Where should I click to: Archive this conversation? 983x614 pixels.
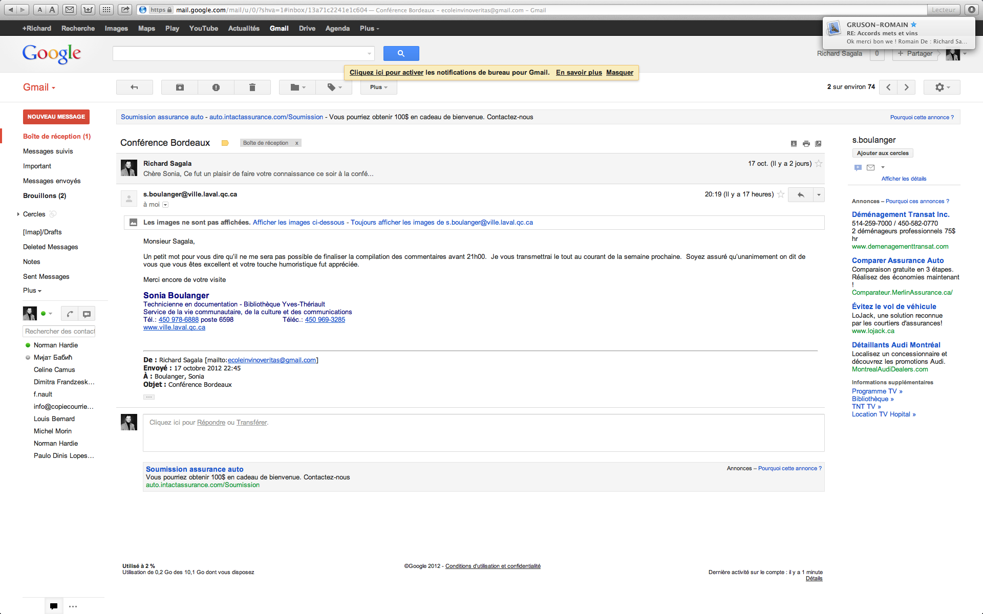[x=180, y=87]
